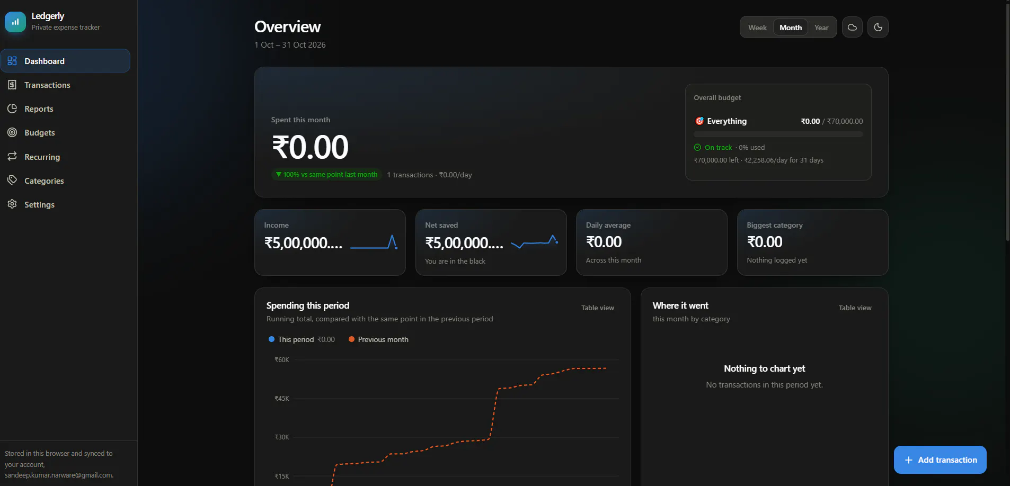Click the Recurring arrows icon
The image size is (1010, 486).
pos(12,157)
